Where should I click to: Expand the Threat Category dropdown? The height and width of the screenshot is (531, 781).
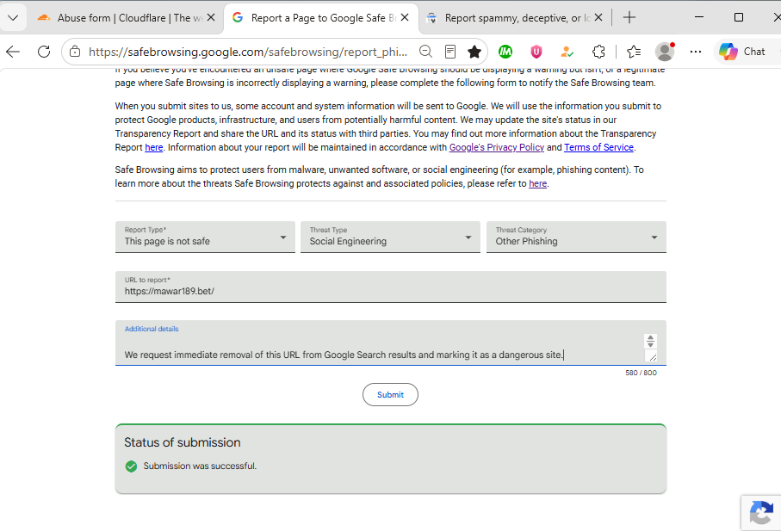click(x=576, y=237)
